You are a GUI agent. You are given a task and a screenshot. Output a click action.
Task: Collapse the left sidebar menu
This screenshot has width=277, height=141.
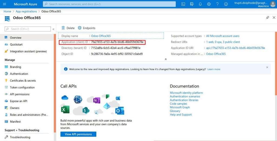(53, 29)
